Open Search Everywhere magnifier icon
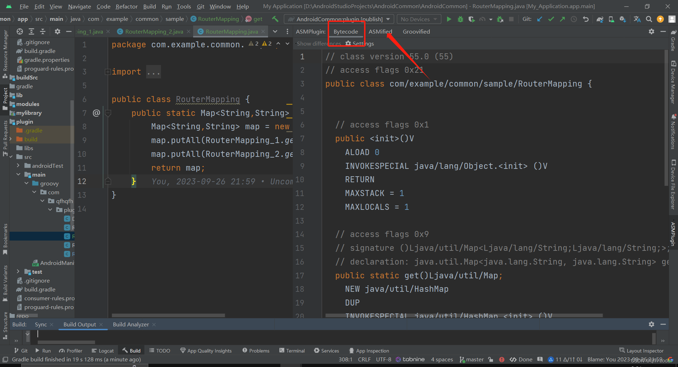Image resolution: width=678 pixels, height=367 pixels. 649,19
